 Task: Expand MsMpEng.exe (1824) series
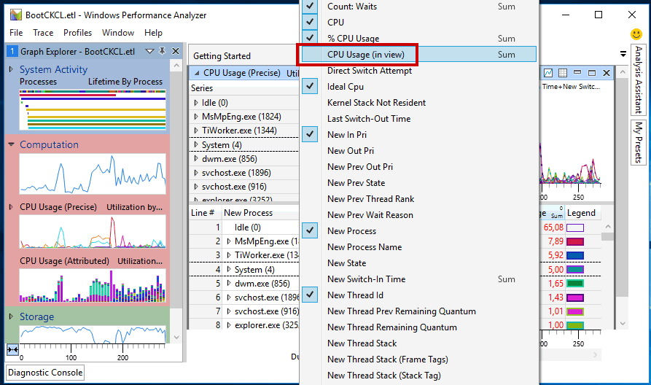point(196,117)
